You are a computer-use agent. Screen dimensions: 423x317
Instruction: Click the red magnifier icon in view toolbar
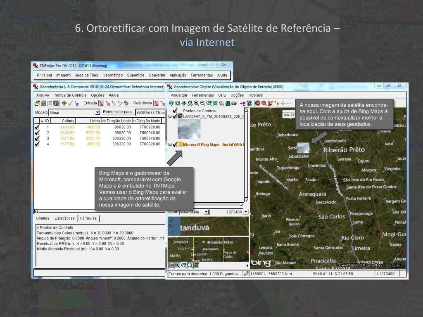[x=264, y=103]
